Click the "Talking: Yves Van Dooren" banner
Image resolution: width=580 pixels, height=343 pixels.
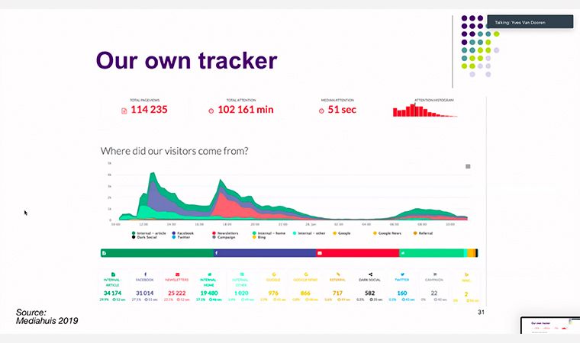coord(530,22)
